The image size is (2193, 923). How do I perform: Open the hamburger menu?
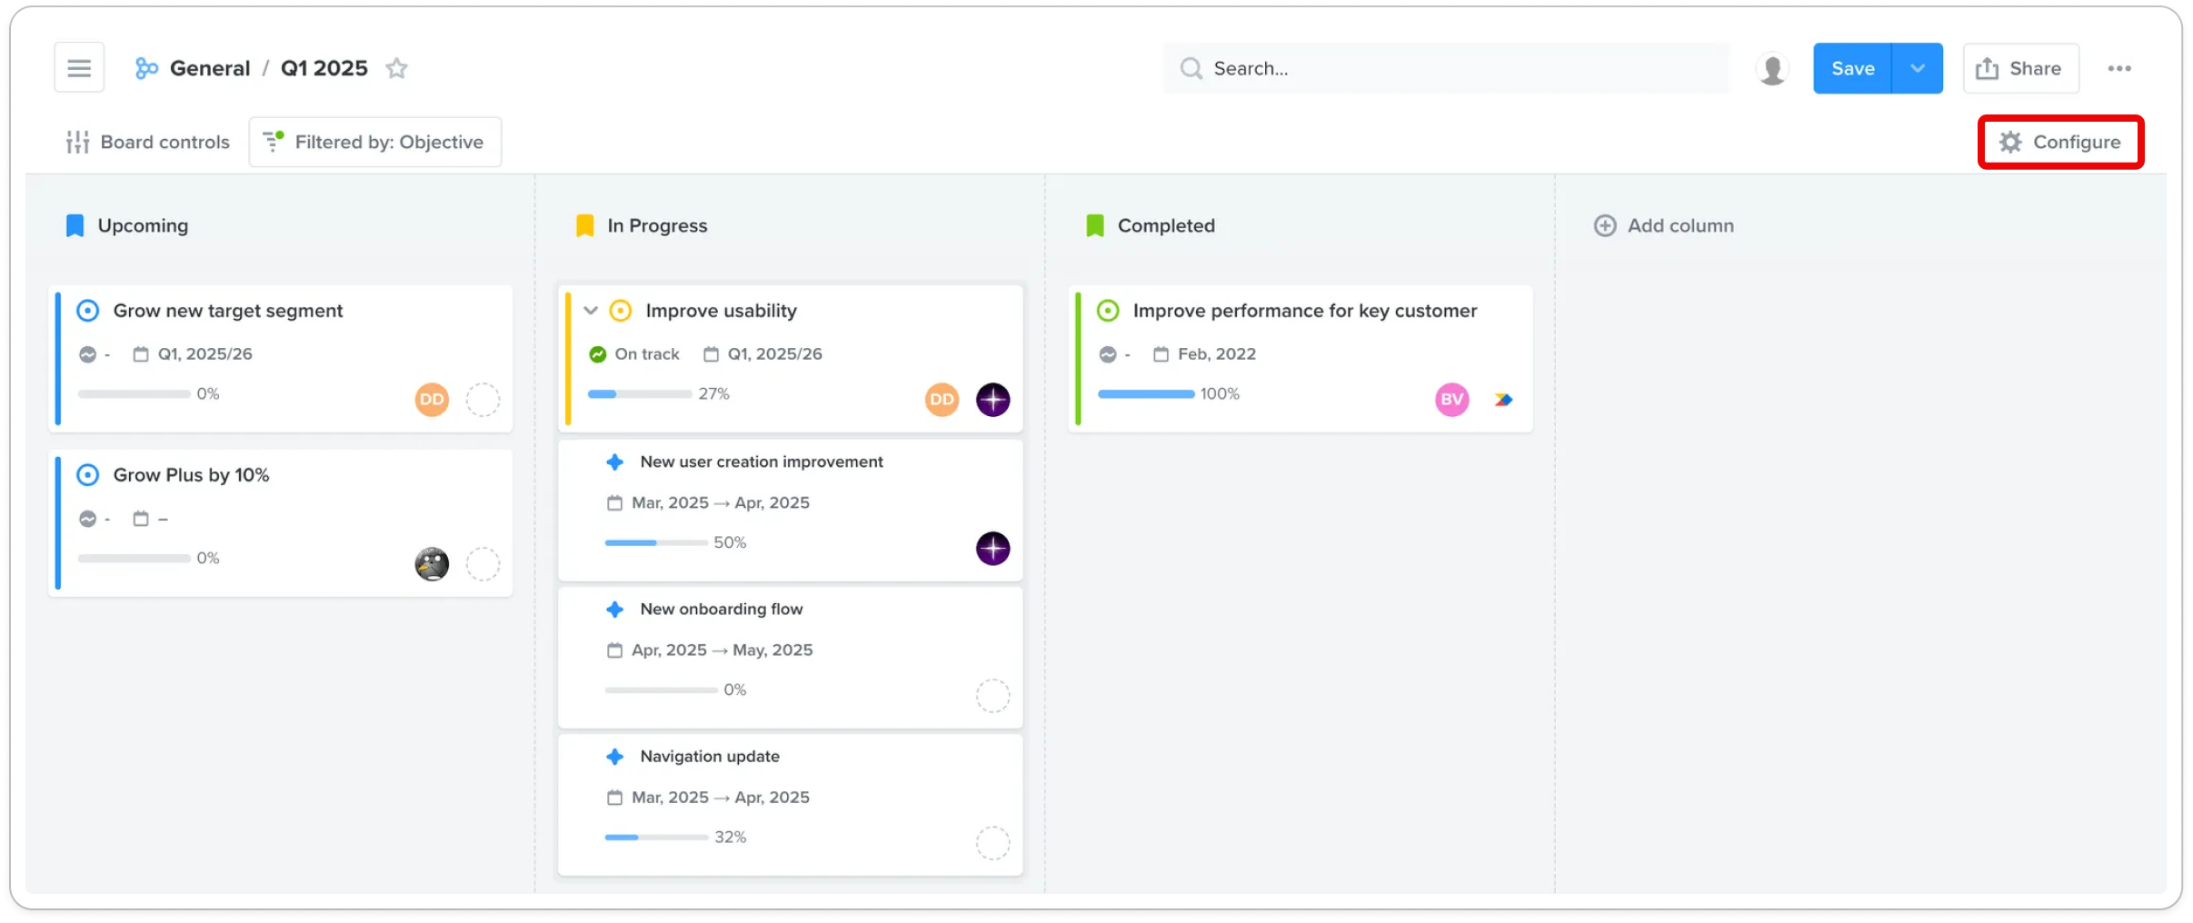(79, 68)
